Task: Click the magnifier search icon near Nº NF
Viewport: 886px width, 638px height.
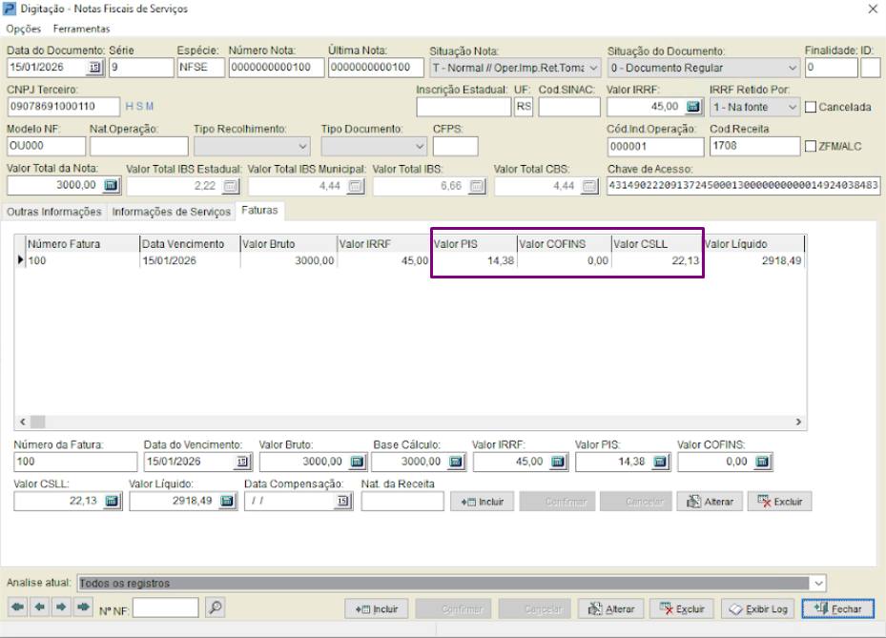Action: [216, 607]
